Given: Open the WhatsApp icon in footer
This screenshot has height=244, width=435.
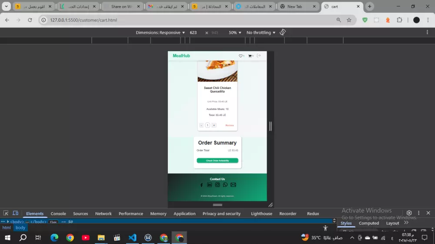Looking at the screenshot, I should tap(225, 185).
